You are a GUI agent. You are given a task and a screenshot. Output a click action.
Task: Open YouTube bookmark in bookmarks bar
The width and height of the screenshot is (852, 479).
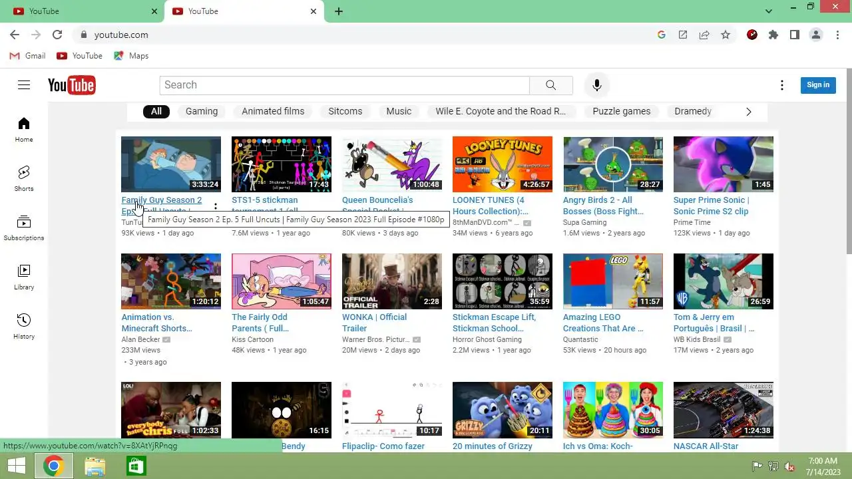(80, 56)
